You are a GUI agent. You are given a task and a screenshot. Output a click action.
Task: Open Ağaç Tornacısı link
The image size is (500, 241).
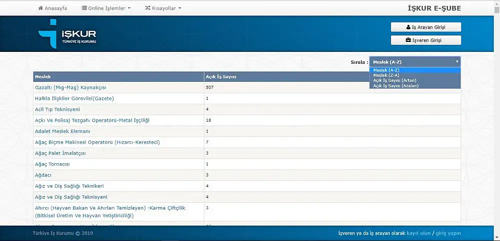click(x=52, y=164)
